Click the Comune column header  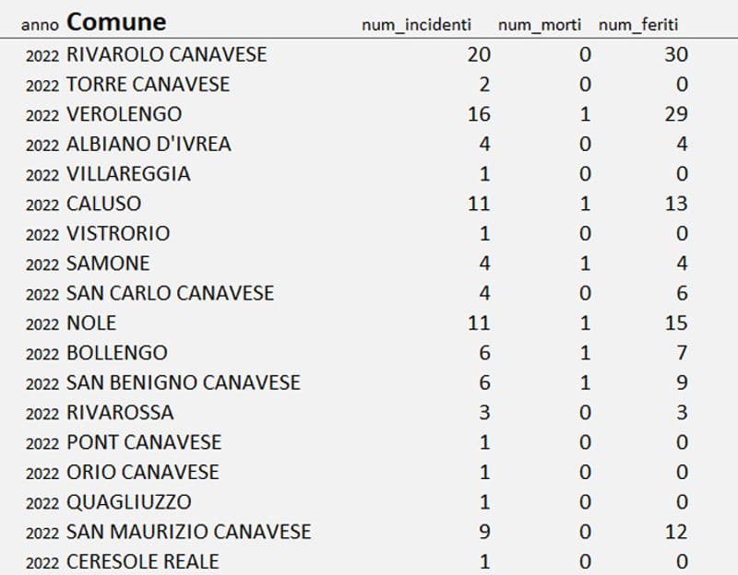point(116,22)
